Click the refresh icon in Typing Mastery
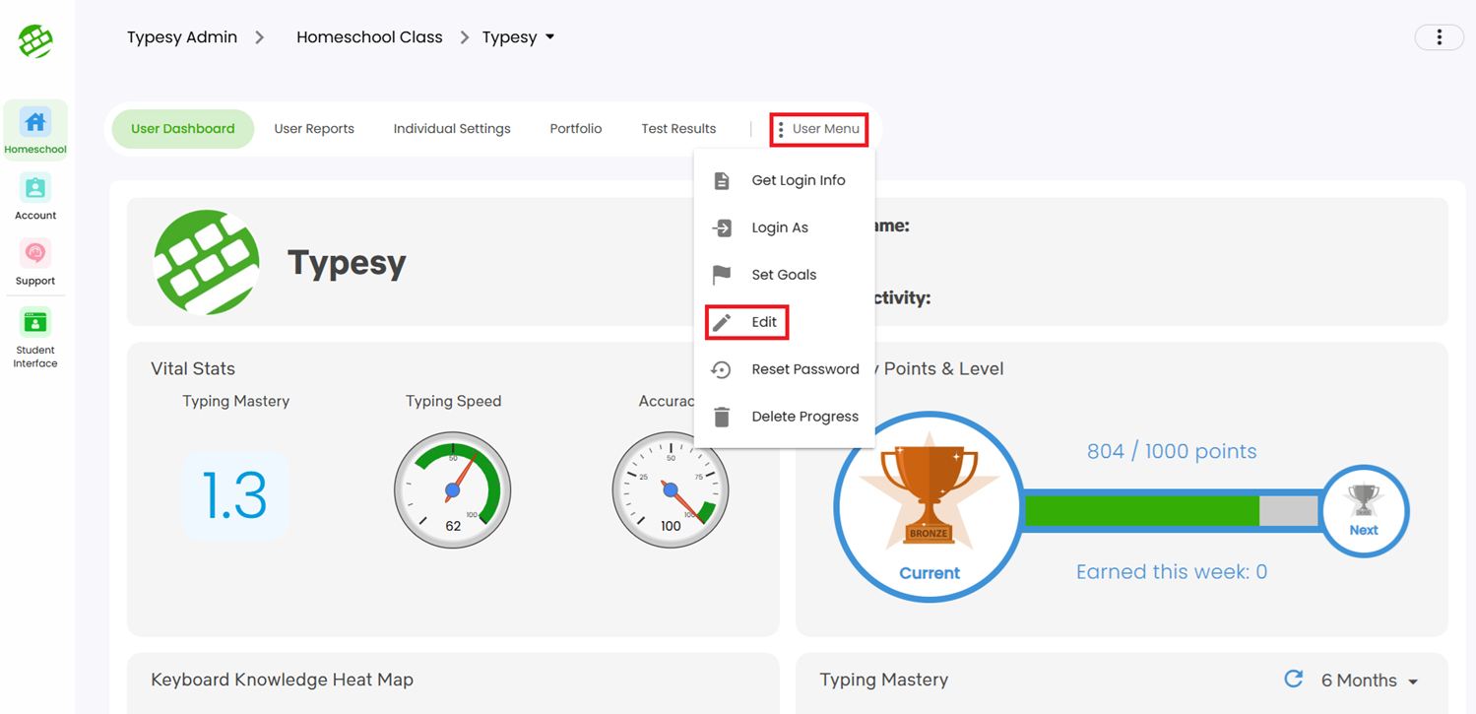This screenshot has height=714, width=1476. 1294,680
